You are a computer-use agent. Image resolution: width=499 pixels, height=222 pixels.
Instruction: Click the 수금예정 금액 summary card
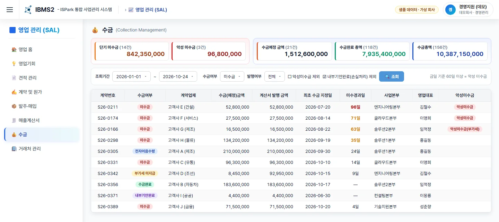[295, 51]
